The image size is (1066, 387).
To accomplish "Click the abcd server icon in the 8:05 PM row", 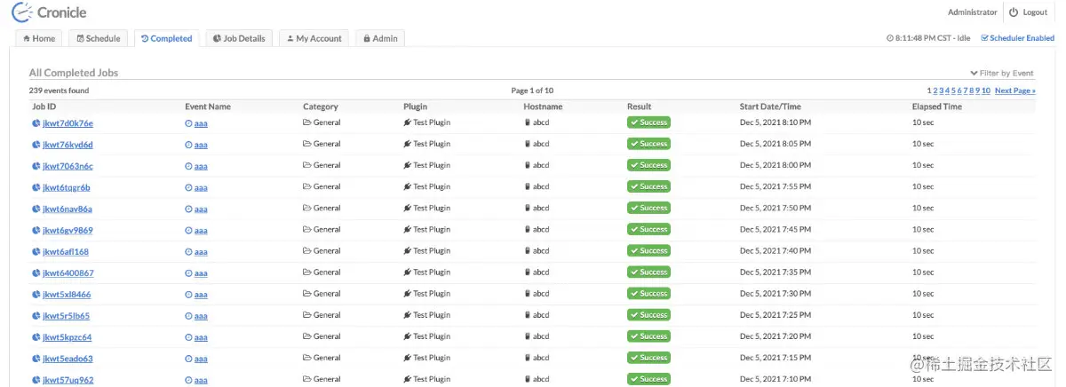I will (527, 144).
